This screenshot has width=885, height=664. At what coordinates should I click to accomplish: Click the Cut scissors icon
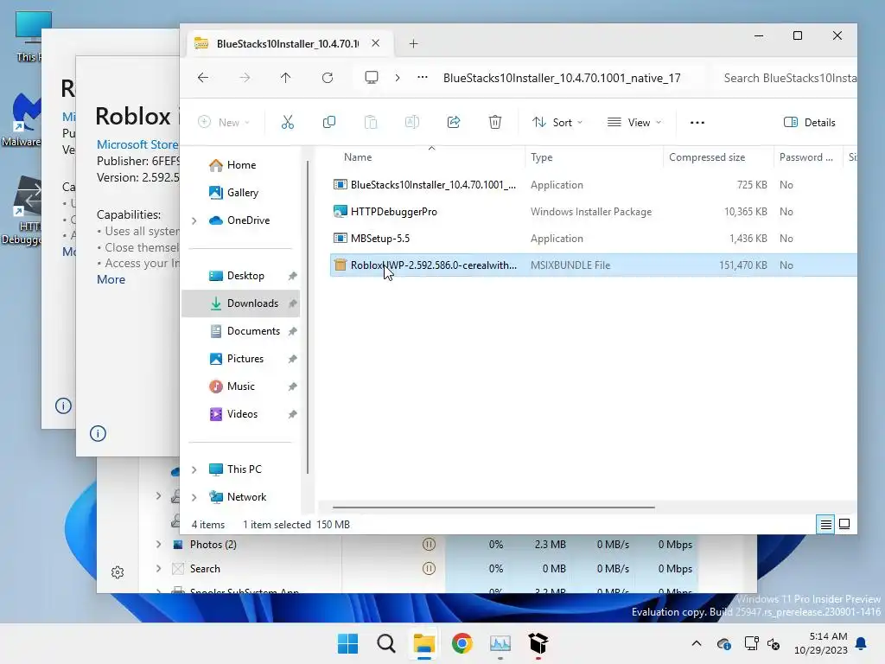[287, 122]
